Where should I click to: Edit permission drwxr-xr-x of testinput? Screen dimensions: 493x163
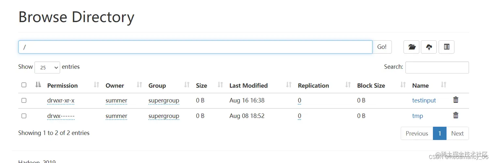pyautogui.click(x=61, y=101)
